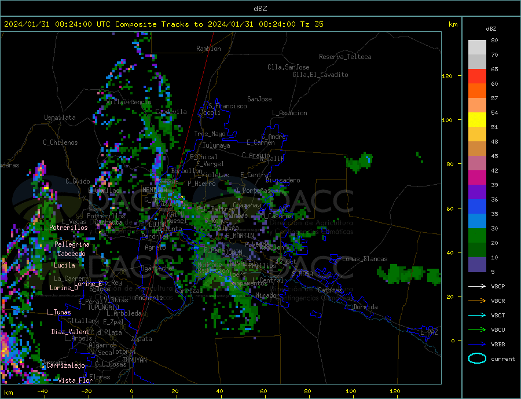The height and width of the screenshot is (399, 521).
Task: Click the 'L_Dormida' place label
Action: tap(362, 307)
